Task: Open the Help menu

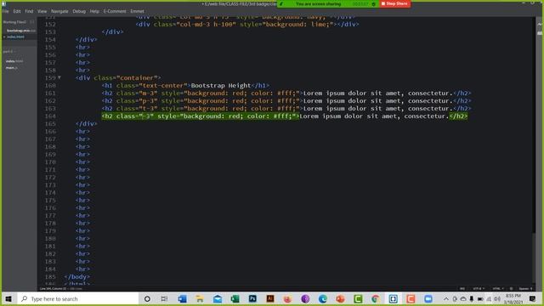Action: point(94,11)
